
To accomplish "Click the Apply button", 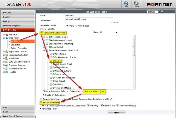I will tap(116, 112).
